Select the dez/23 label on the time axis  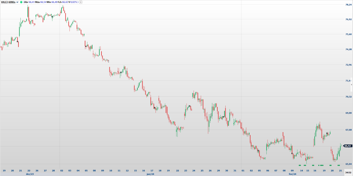(x=30, y=174)
